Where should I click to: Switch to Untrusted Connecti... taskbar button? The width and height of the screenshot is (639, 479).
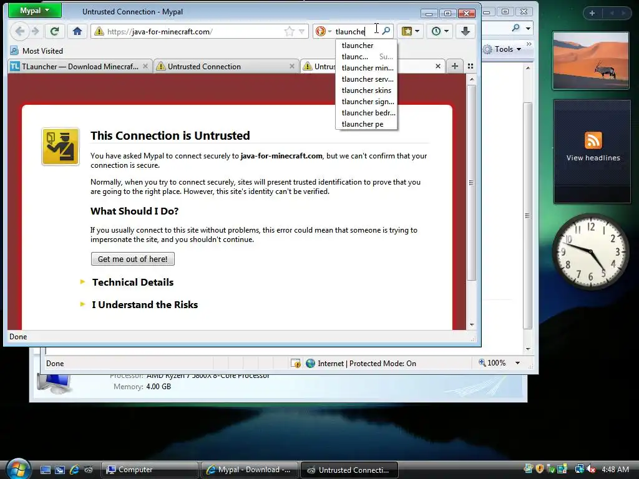[349, 470]
